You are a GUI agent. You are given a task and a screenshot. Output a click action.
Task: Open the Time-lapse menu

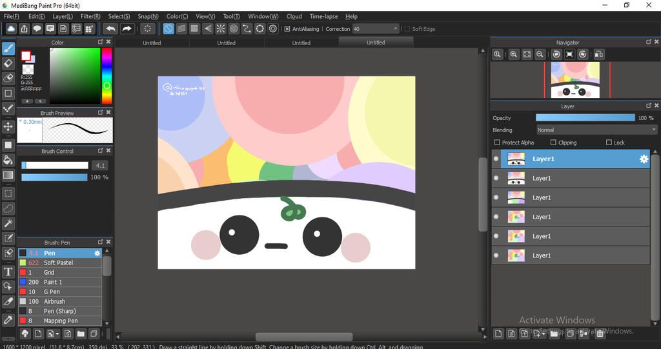pyautogui.click(x=323, y=16)
